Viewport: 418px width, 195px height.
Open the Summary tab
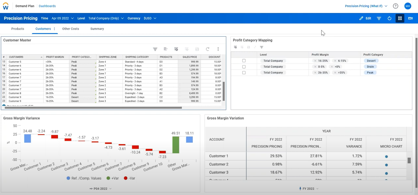pyautogui.click(x=97, y=29)
